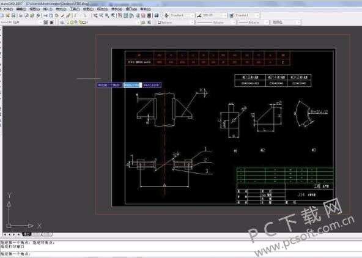Select the Pan realtime tool
Image resolution: width=362 pixels, height=258 pixels.
click(x=95, y=15)
